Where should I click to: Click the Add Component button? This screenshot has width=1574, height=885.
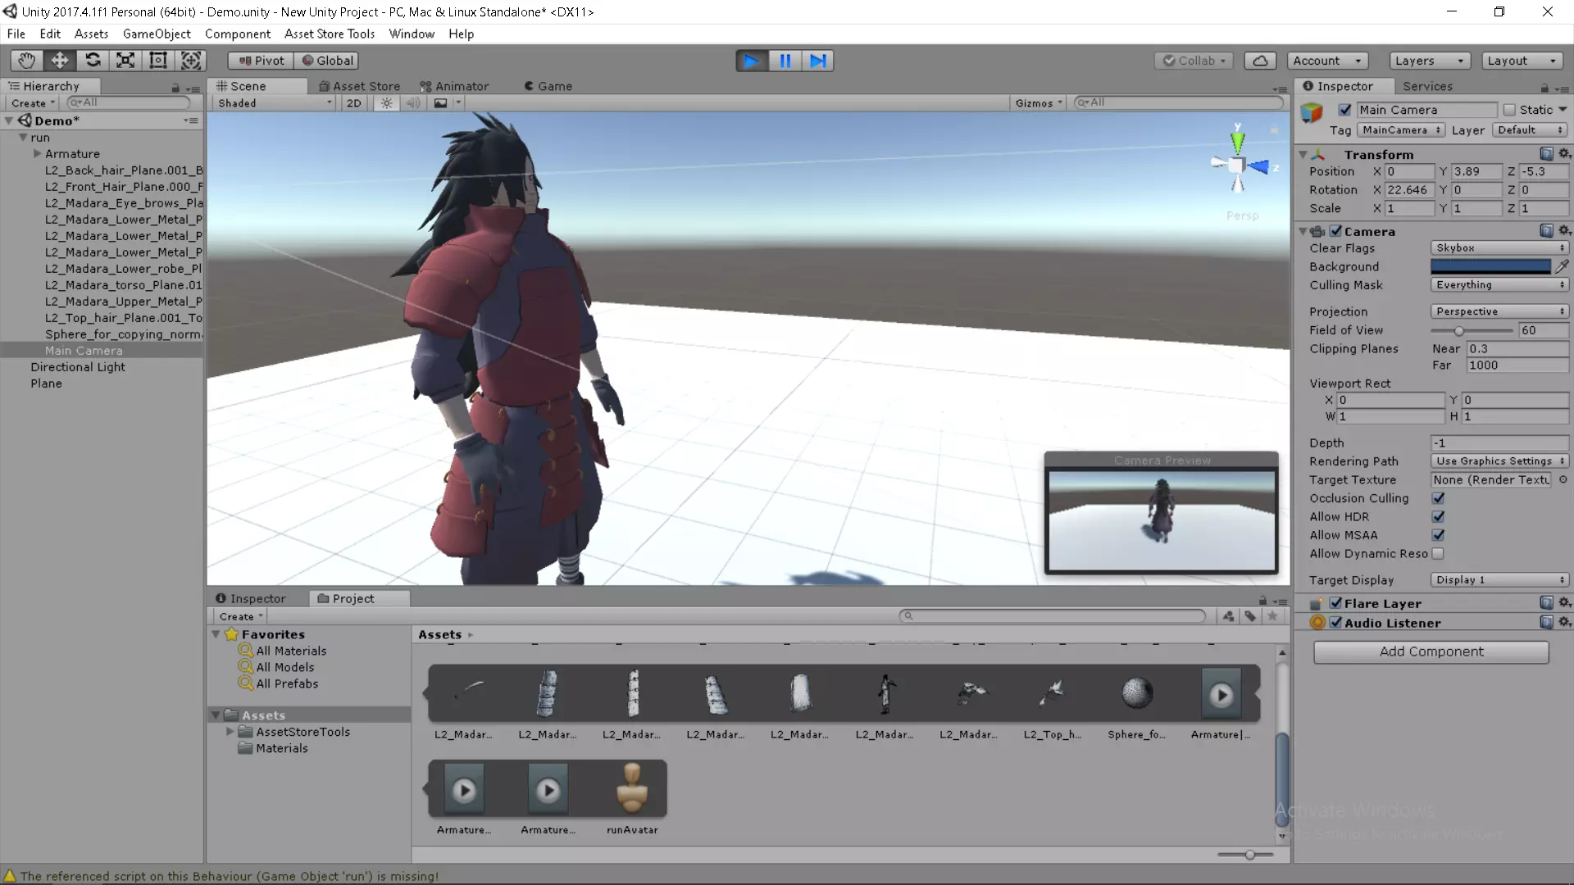1431,651
